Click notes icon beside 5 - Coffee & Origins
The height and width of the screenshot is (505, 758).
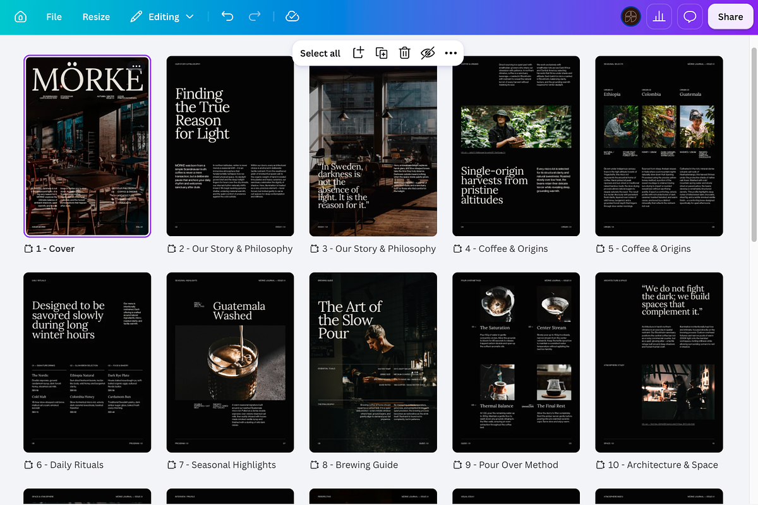pyautogui.click(x=600, y=249)
